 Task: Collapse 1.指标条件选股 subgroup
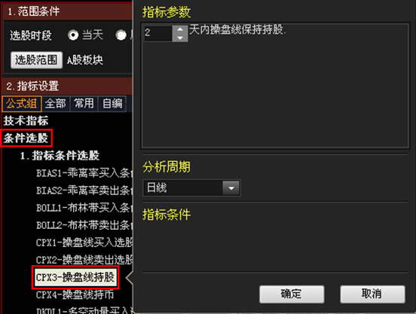[x=60, y=156]
